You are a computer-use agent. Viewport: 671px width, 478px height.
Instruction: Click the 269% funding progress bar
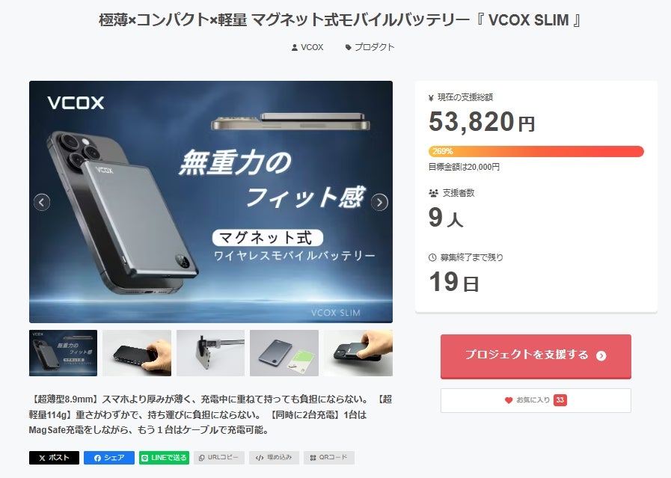[x=536, y=151]
